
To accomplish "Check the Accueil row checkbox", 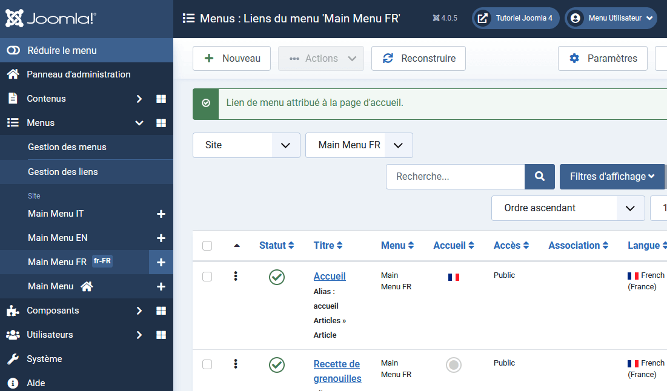I will coord(207,276).
